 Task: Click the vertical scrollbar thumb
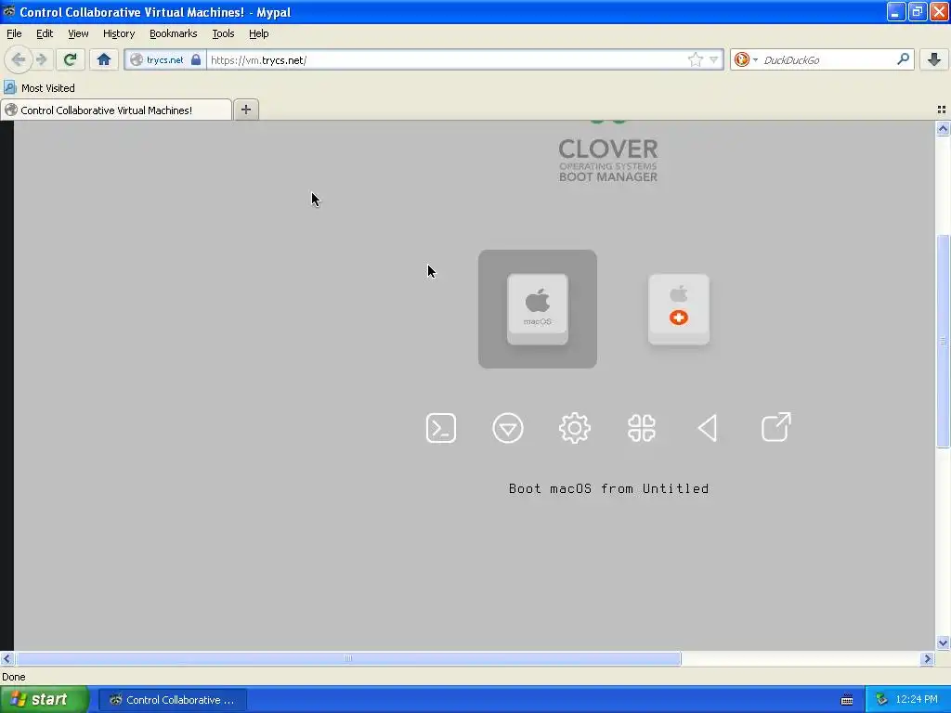(943, 341)
